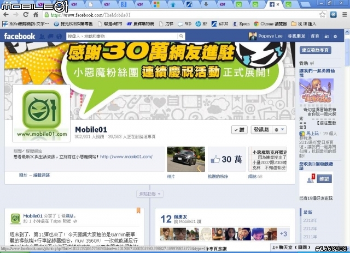
Task: Open the Chrome 瀏覽器 bookmark
Action: tap(270, 23)
